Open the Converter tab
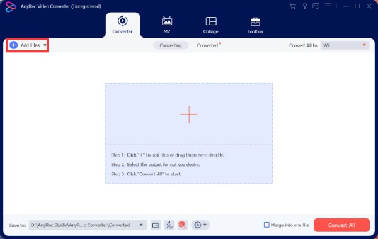Viewport: 378px width, 239px height. click(x=122, y=25)
